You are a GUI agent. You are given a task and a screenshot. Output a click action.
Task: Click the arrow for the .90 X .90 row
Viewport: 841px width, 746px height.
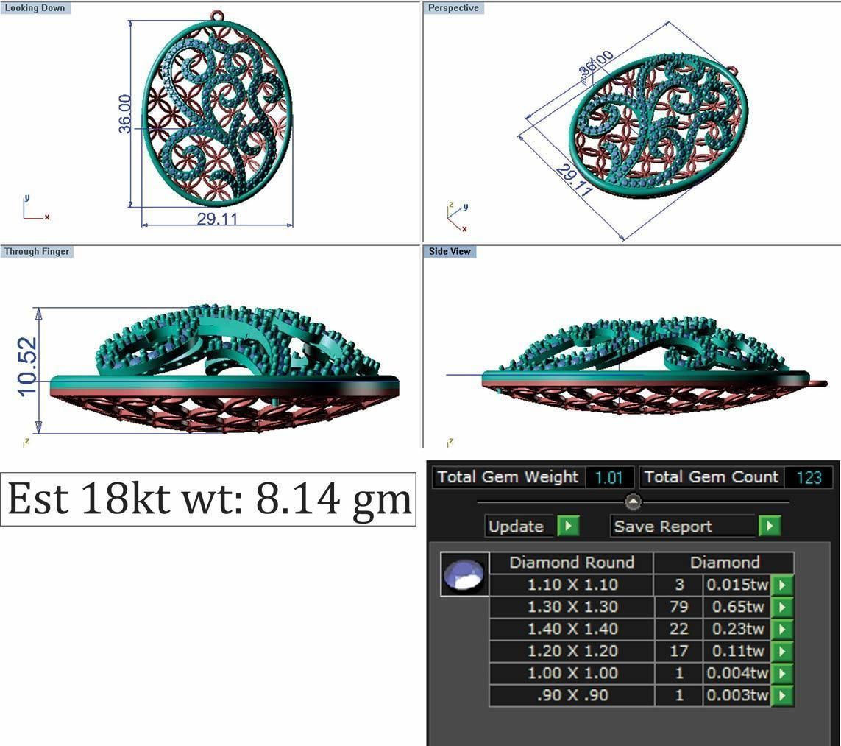pos(782,695)
